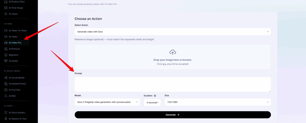Navigate to Migration in the sidebar

pos(13,55)
